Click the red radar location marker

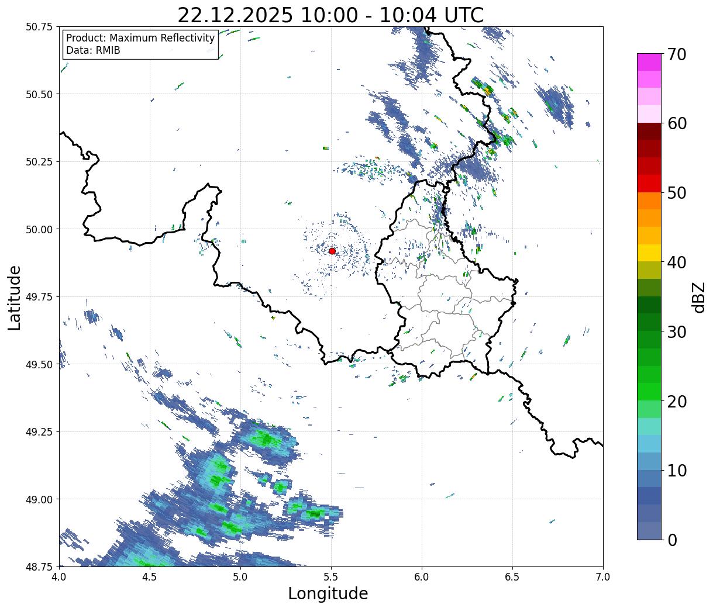pos(332,251)
